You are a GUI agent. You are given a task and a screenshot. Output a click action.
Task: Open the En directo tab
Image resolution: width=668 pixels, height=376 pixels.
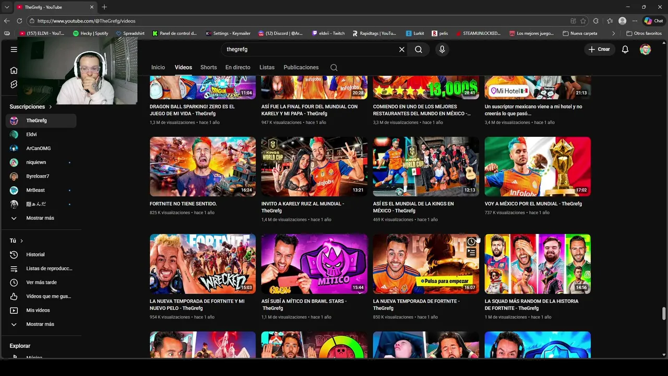pos(237,67)
